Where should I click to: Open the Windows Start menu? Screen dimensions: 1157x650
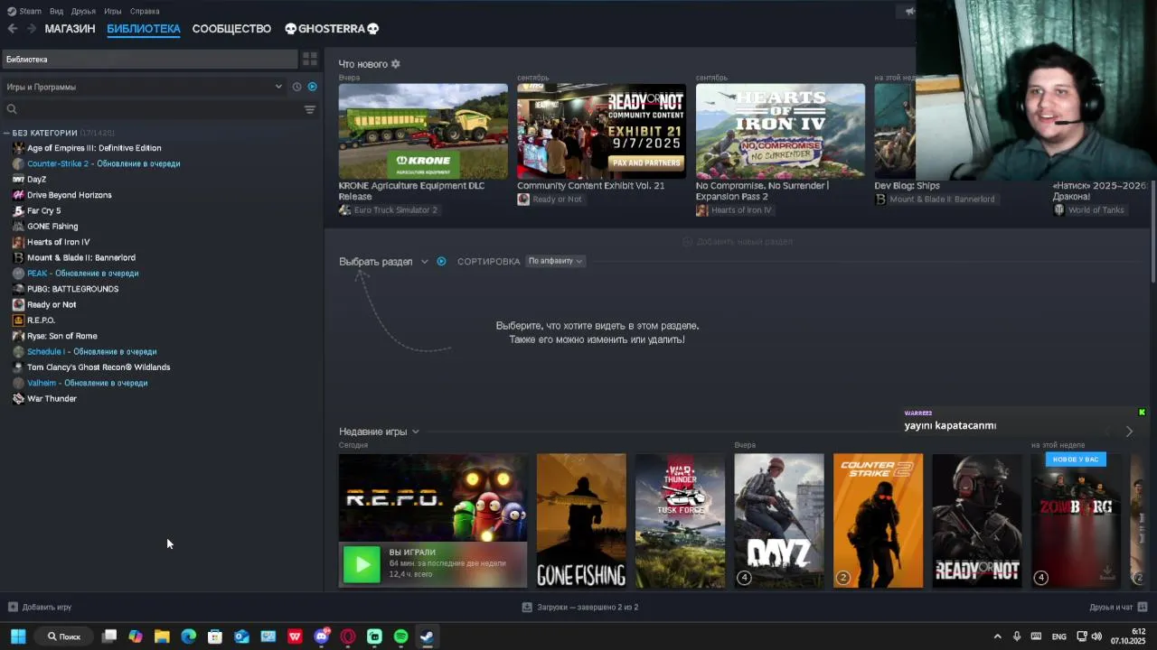pyautogui.click(x=17, y=636)
